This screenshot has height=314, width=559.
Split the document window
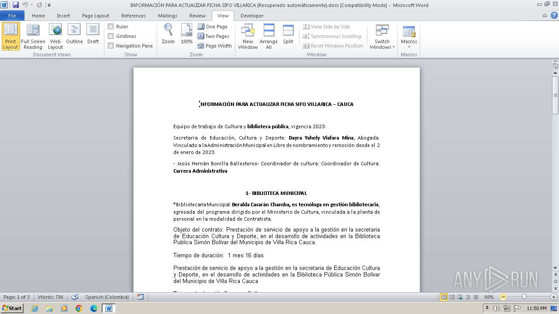point(288,34)
